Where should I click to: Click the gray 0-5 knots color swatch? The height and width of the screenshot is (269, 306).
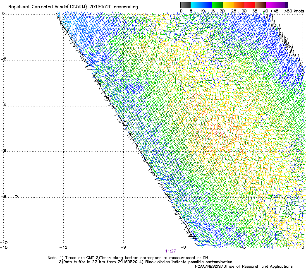(x=185, y=5)
